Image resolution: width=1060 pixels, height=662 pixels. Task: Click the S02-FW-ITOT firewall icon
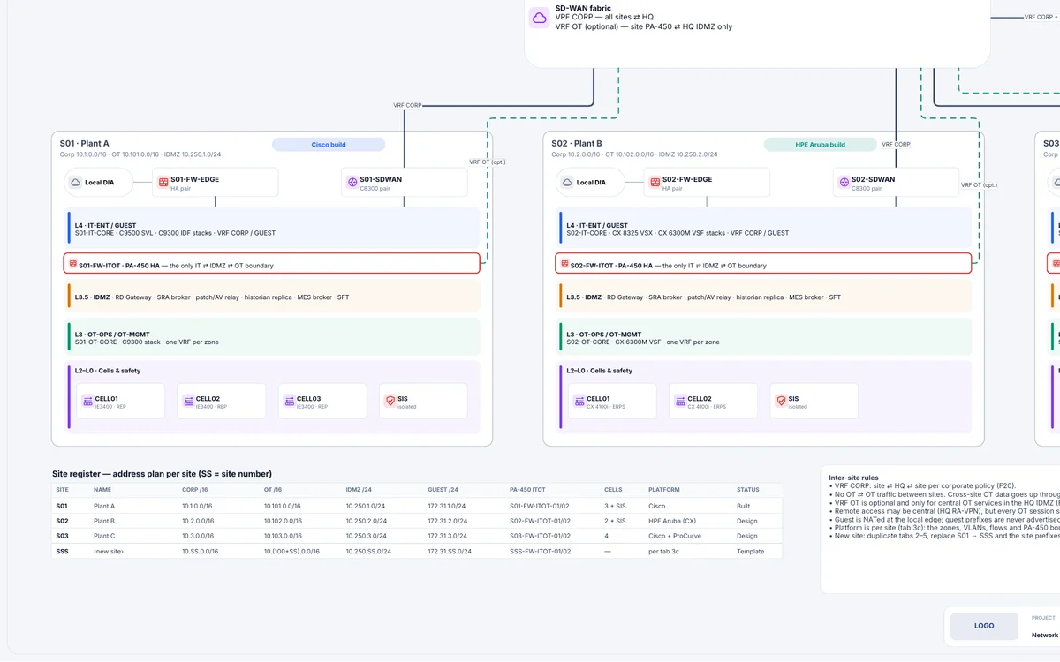click(x=564, y=265)
